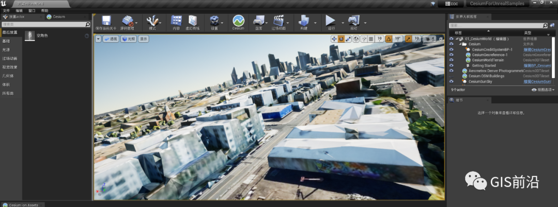Click the Show (显示) viewport button
Screen dimensions: 558x207
tap(144, 39)
